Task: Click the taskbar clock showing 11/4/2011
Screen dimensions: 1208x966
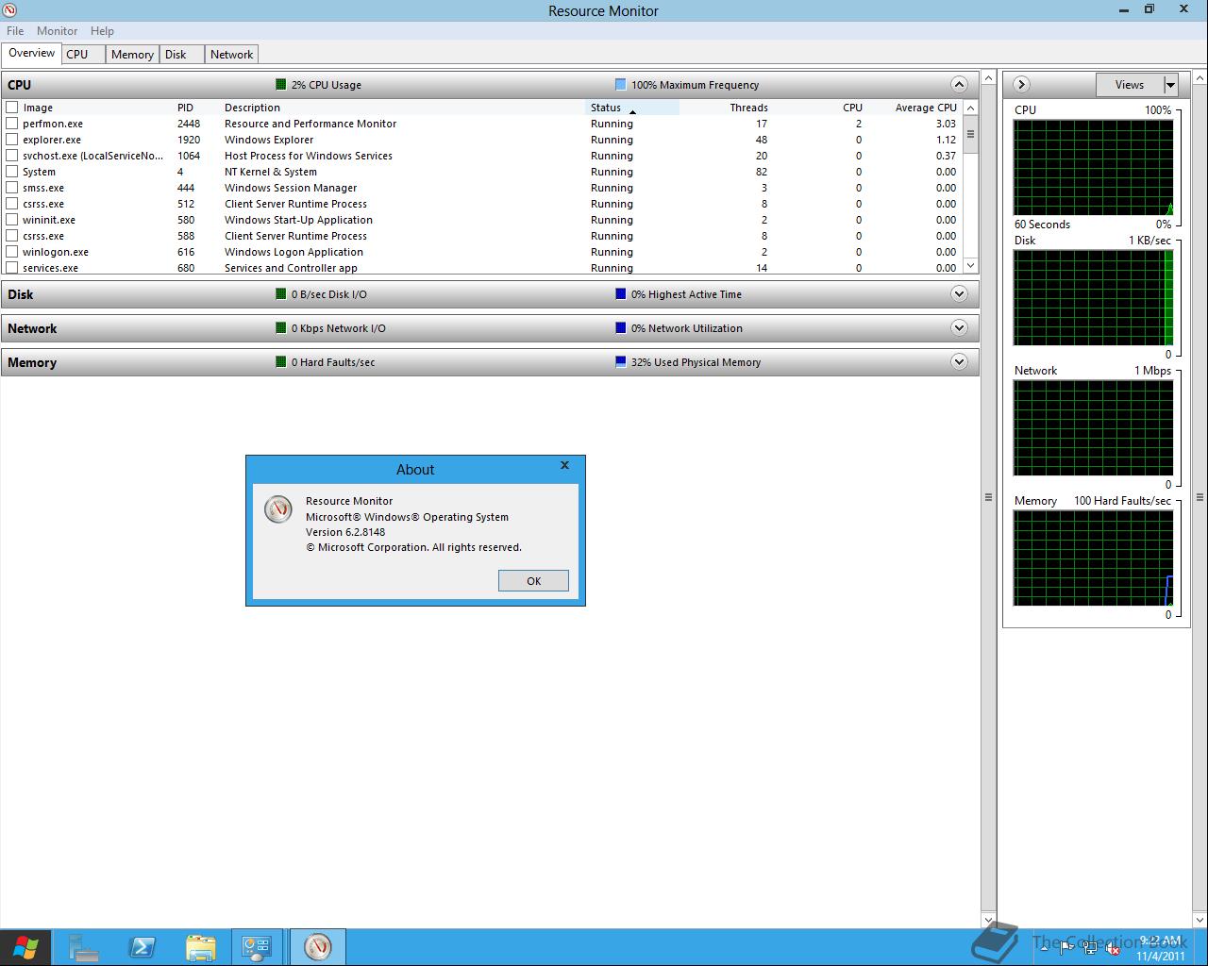Action: [1160, 948]
